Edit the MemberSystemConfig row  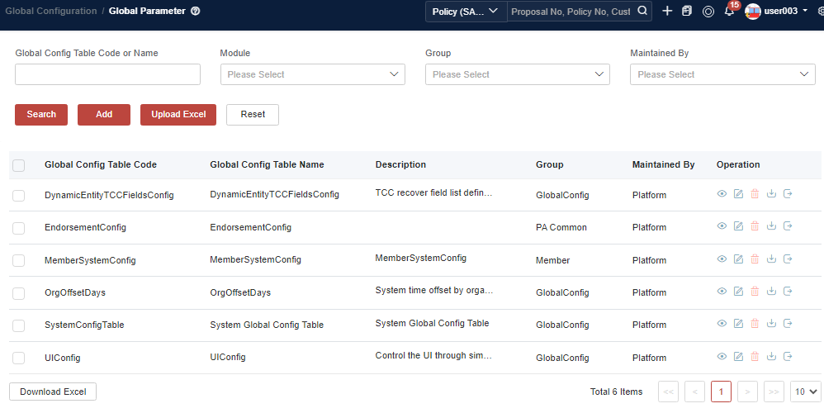(738, 259)
